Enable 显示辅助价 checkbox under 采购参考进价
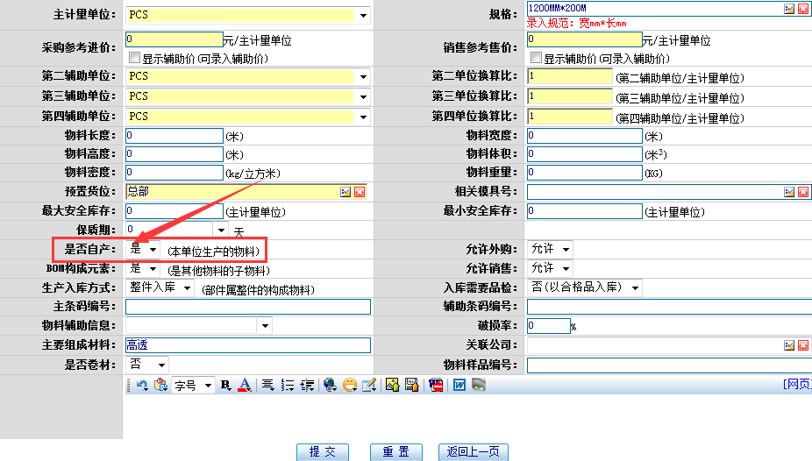Screen dimensions: 812x461 [134, 59]
